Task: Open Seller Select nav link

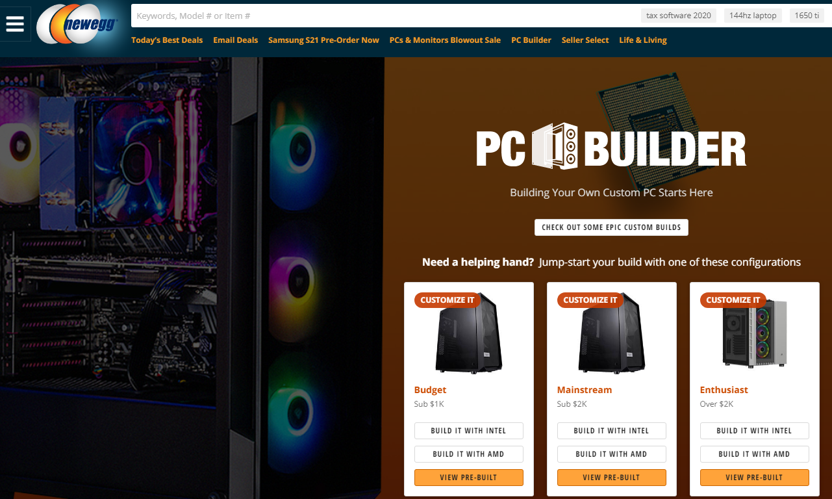Action: (585, 40)
